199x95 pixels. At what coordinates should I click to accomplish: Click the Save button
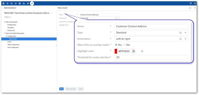point(61,89)
